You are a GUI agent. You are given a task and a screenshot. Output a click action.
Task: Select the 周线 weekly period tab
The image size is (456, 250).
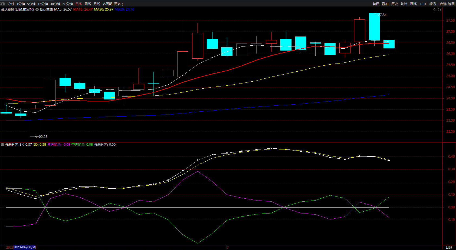pyautogui.click(x=88, y=4)
